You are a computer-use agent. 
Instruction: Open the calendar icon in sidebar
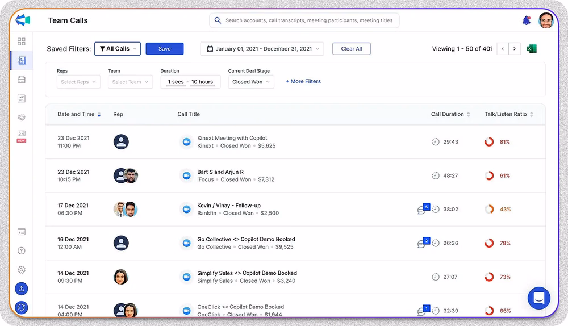click(x=22, y=80)
